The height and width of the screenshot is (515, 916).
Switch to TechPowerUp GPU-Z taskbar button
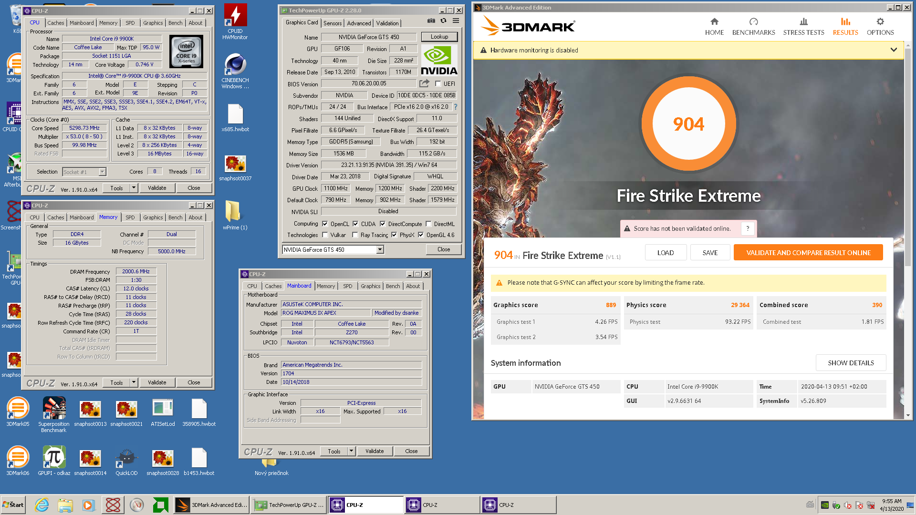[289, 505]
